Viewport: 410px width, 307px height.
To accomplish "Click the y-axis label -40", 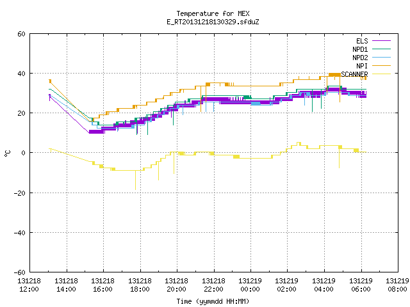I will 20,233.
